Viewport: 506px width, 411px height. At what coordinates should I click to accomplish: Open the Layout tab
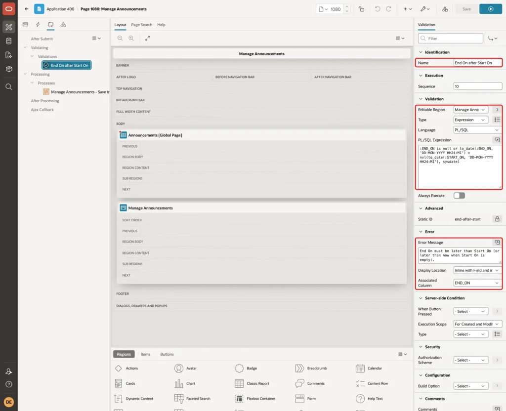pyautogui.click(x=120, y=25)
